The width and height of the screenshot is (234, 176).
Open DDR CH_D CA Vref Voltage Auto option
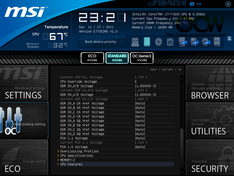click(x=140, y=117)
